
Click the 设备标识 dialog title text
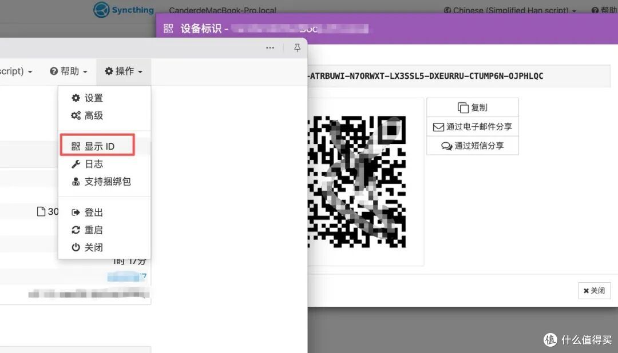coord(201,29)
